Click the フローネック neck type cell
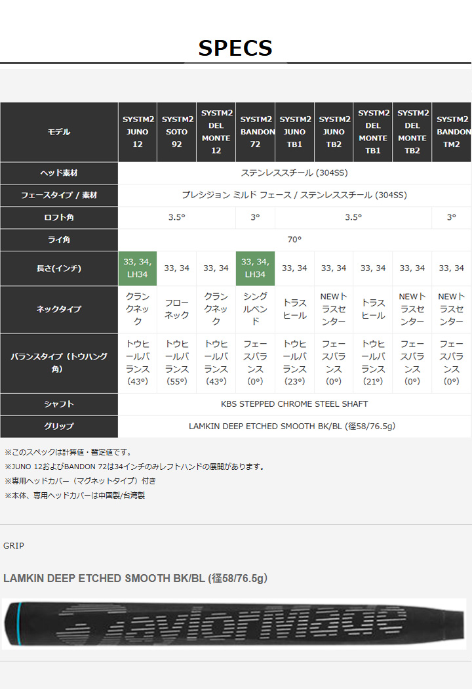This screenshot has height=689, width=472. click(176, 309)
